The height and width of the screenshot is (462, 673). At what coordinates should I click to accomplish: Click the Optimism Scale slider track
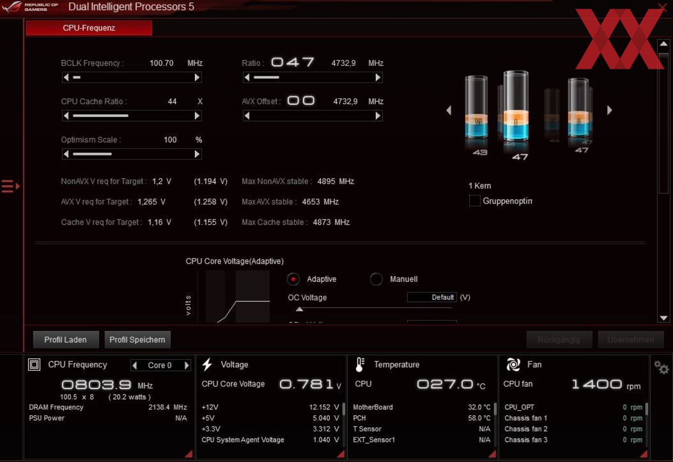point(132,154)
